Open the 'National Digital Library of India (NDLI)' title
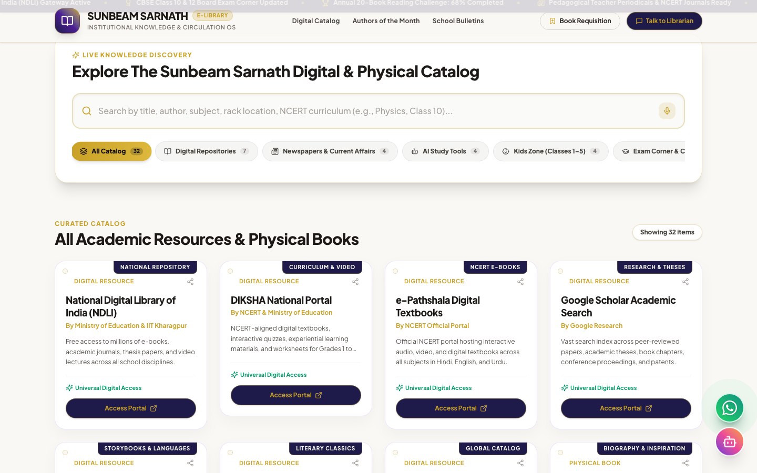The height and width of the screenshot is (473, 757). coord(120,306)
